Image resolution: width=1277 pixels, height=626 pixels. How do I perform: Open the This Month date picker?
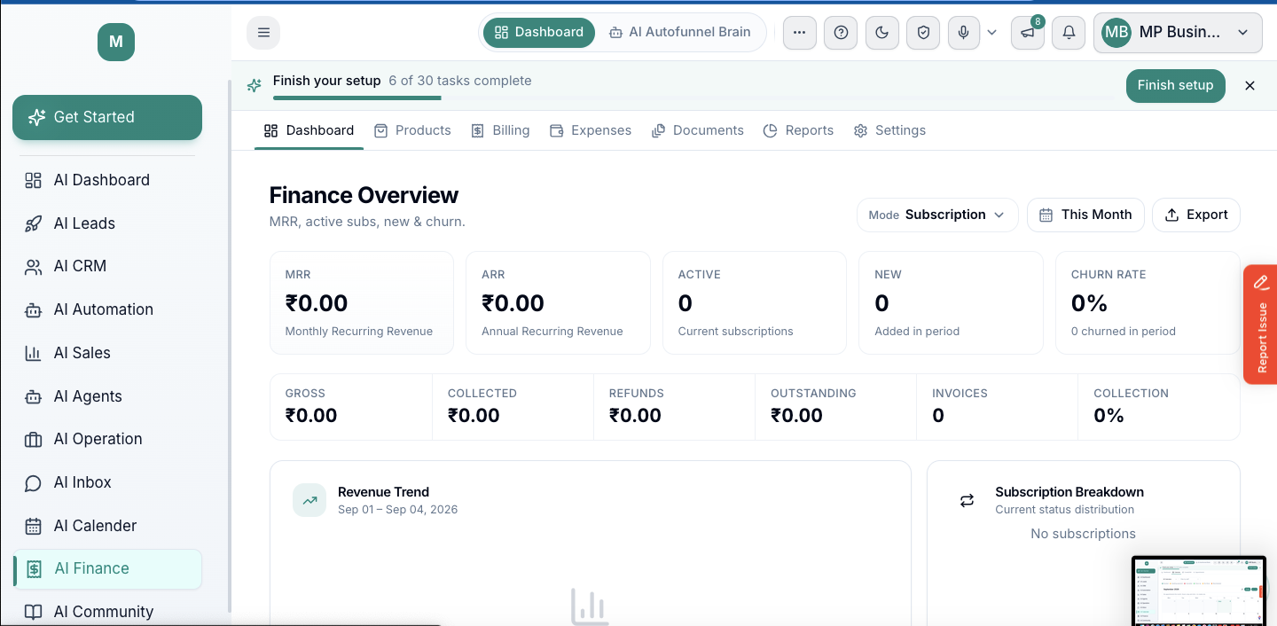[1085, 215]
